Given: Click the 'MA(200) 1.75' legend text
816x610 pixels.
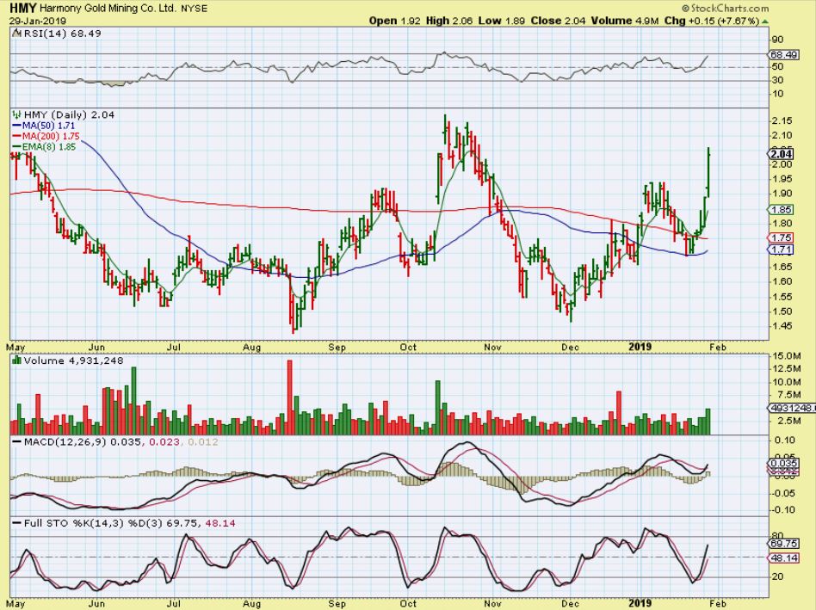Looking at the screenshot, I should (x=51, y=136).
